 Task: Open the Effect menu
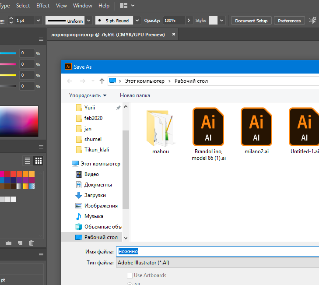pos(43,6)
